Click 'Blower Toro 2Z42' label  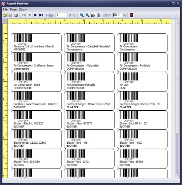[78, 162]
